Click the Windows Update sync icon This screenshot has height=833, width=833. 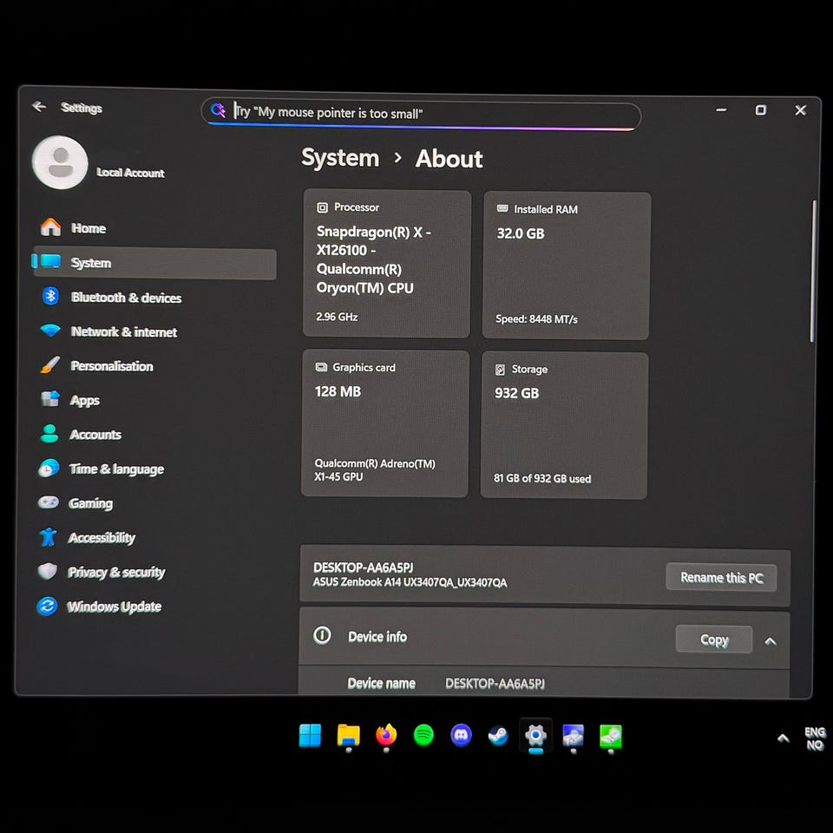click(47, 606)
